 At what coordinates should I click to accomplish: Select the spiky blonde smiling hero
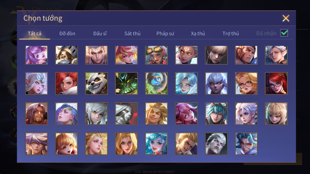coord(156,114)
